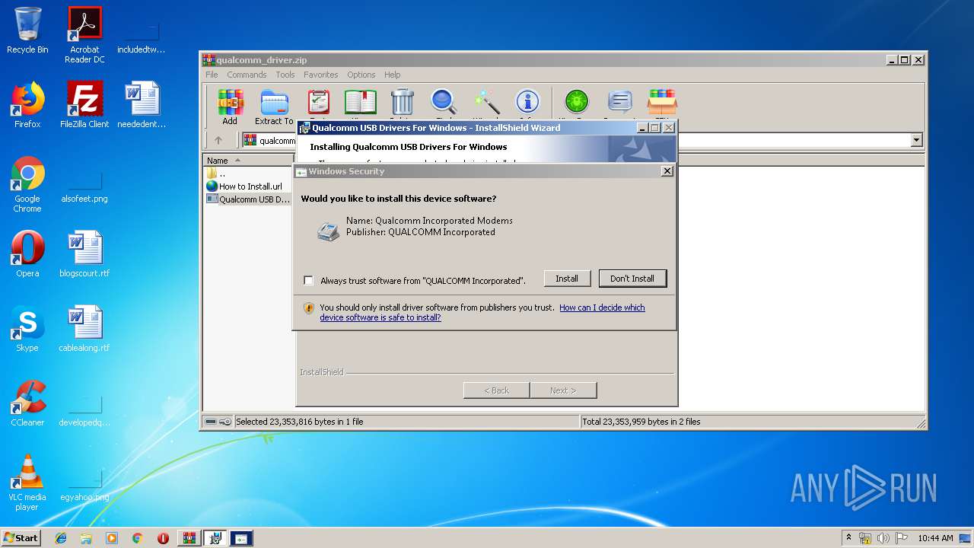974x548 pixels.
Task: Show hidden tray icons arrow
Action: [x=849, y=538]
